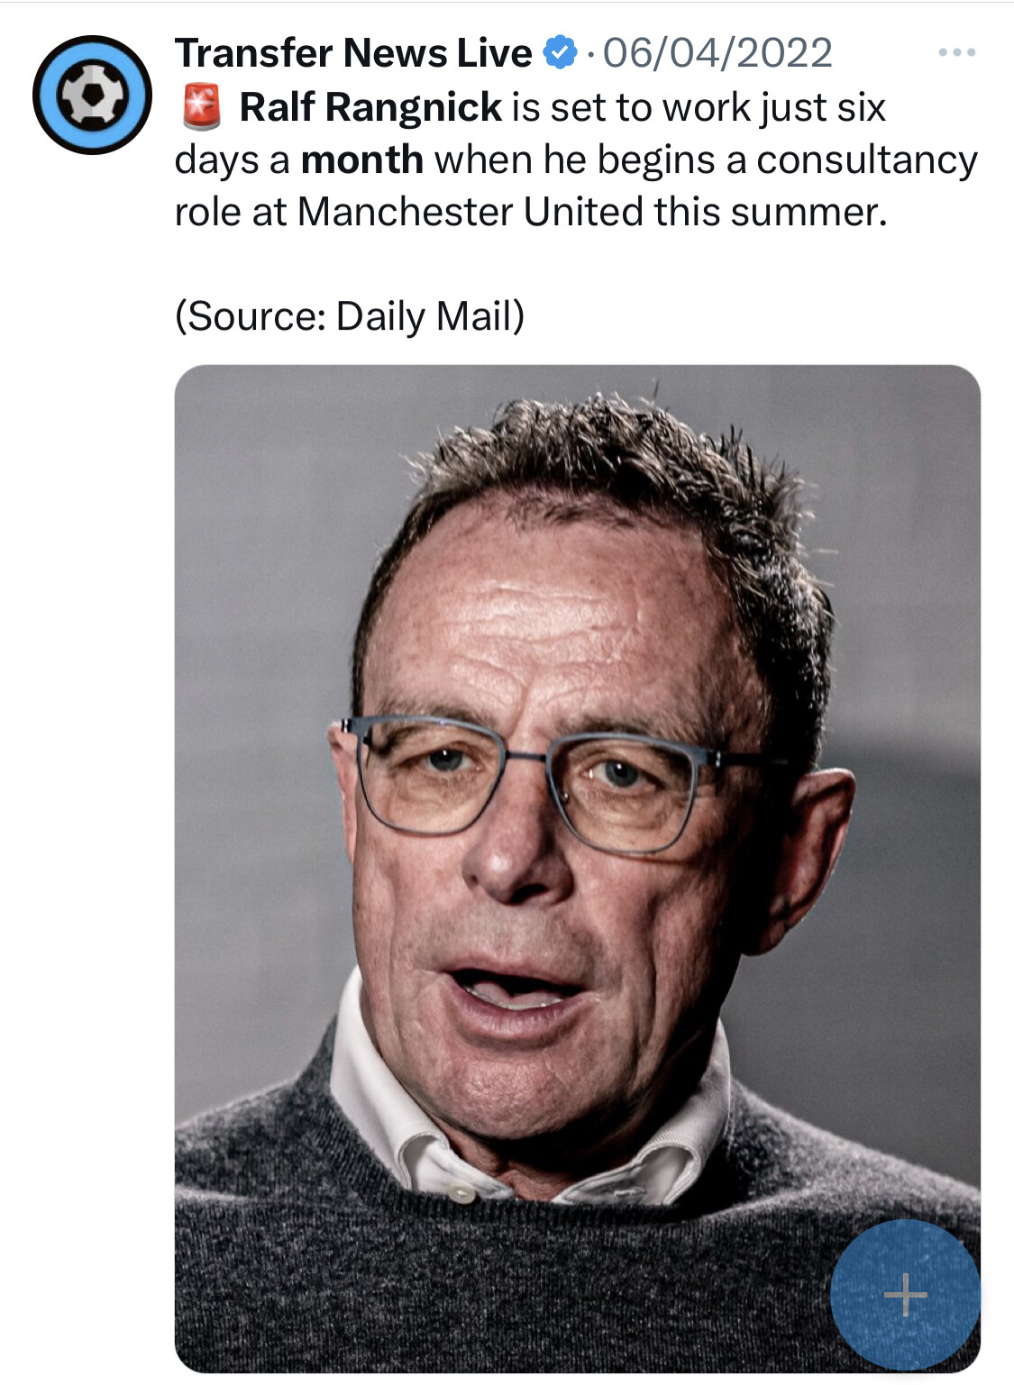Open the Transfer News Live profile avatar
Viewport: 1014px width, 1385px height.
tap(92, 95)
